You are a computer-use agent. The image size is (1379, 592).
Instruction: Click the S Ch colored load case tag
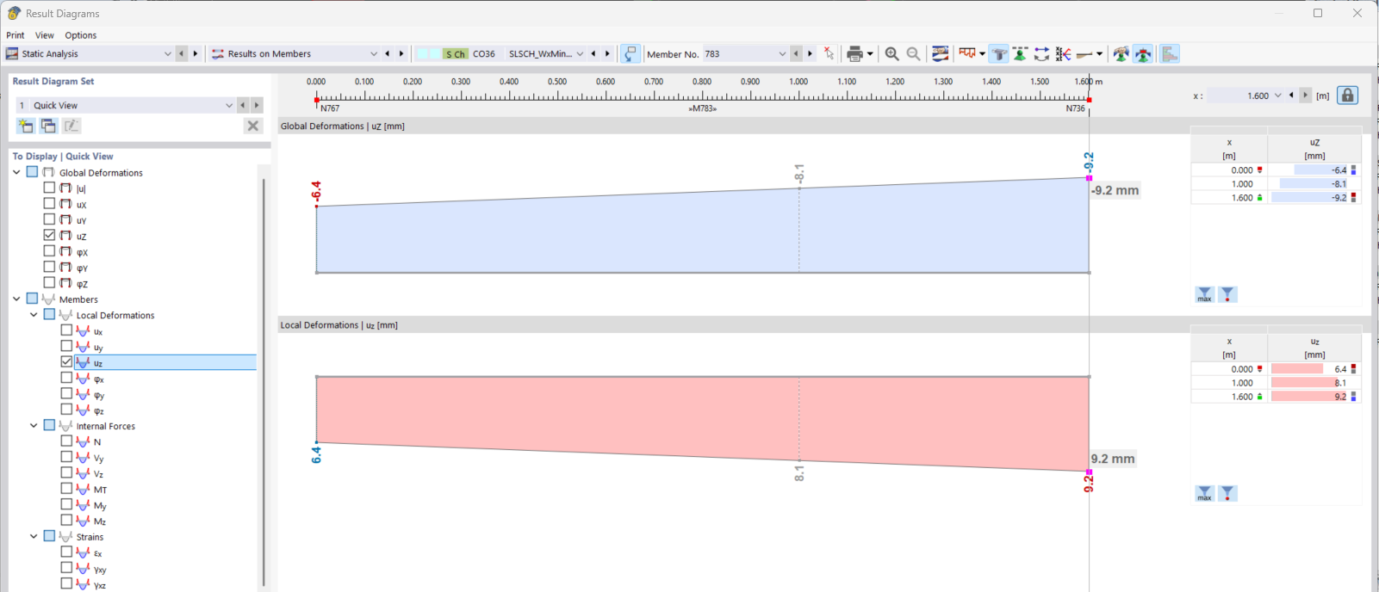coord(455,54)
